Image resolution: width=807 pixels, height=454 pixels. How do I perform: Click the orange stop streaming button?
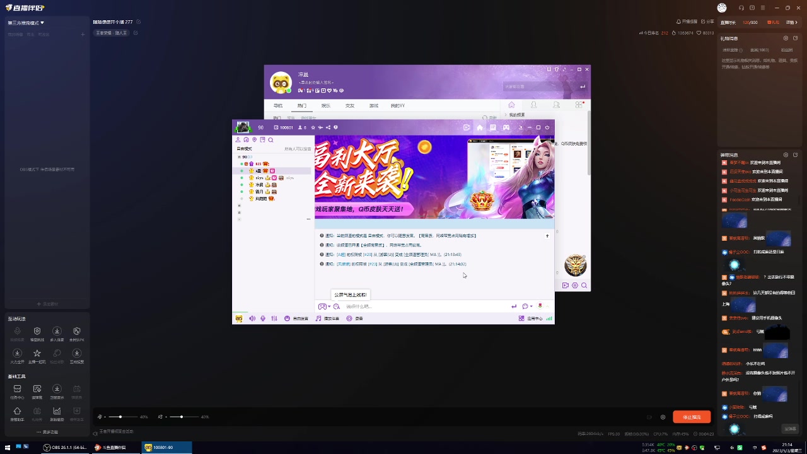click(692, 417)
